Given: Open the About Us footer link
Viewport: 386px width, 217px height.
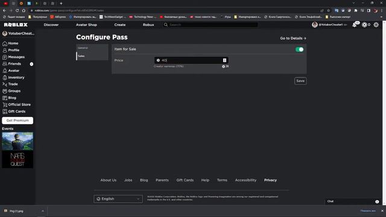Looking at the screenshot, I should [x=109, y=180].
